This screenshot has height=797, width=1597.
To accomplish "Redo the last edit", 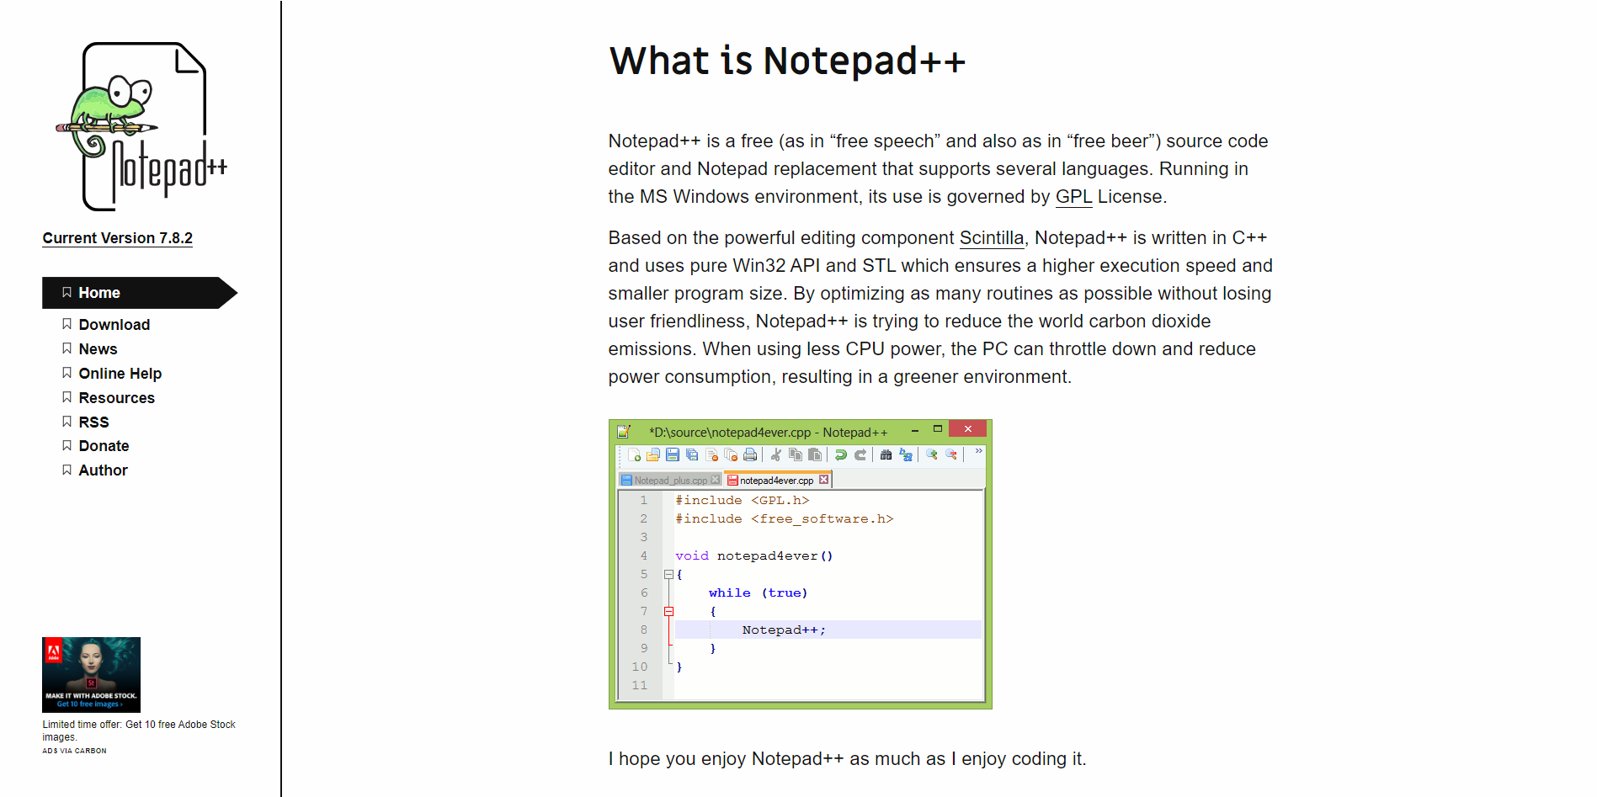I will tap(860, 455).
